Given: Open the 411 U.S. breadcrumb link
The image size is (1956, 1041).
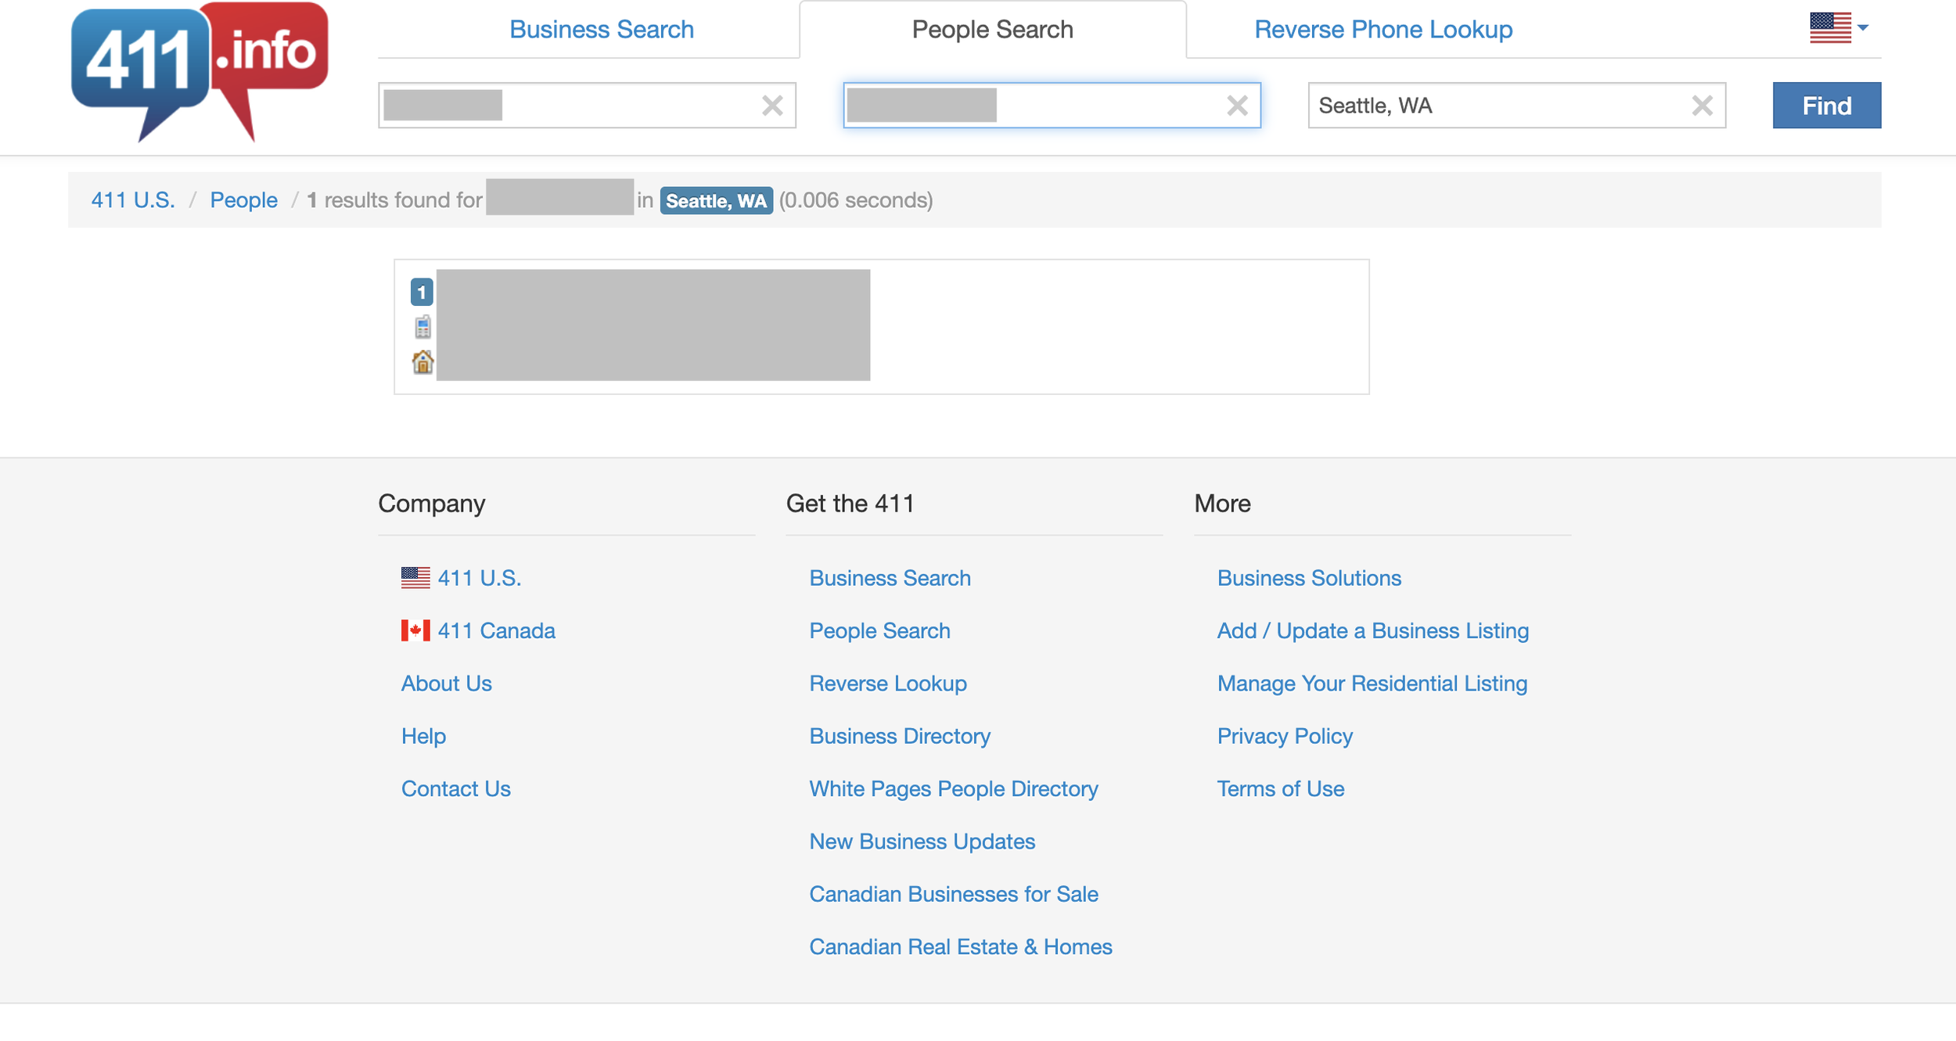Looking at the screenshot, I should [x=133, y=200].
